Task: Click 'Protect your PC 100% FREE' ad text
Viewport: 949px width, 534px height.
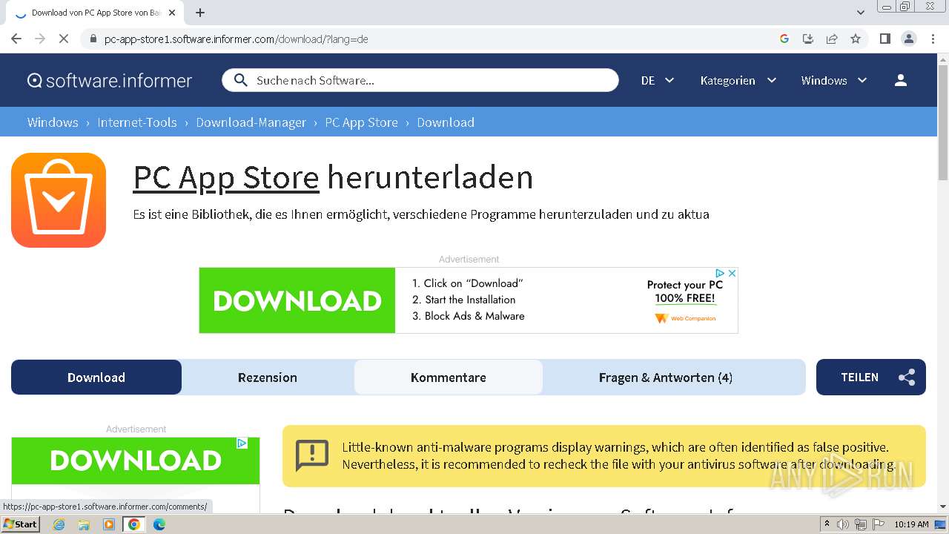Action: 685,291
